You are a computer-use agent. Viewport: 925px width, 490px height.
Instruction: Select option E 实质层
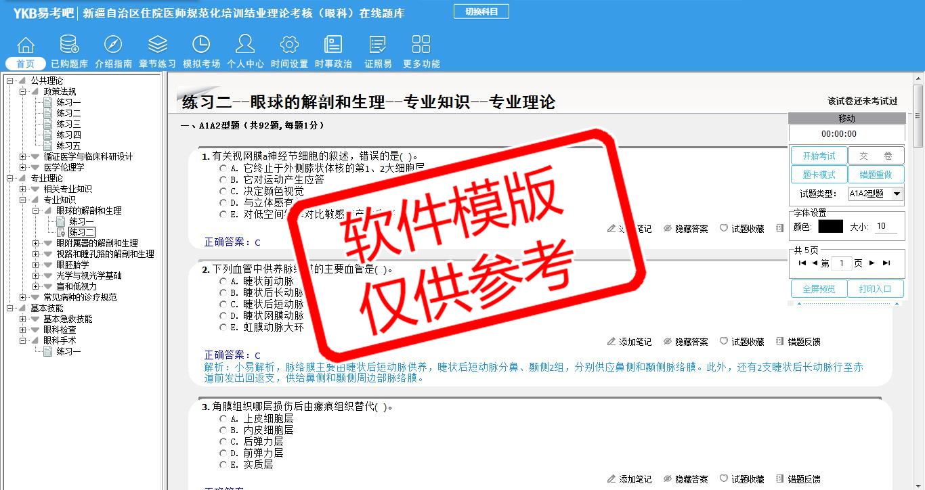coord(223,464)
